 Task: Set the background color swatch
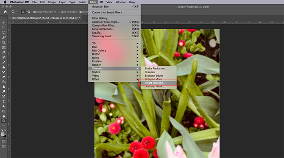coord(5,136)
